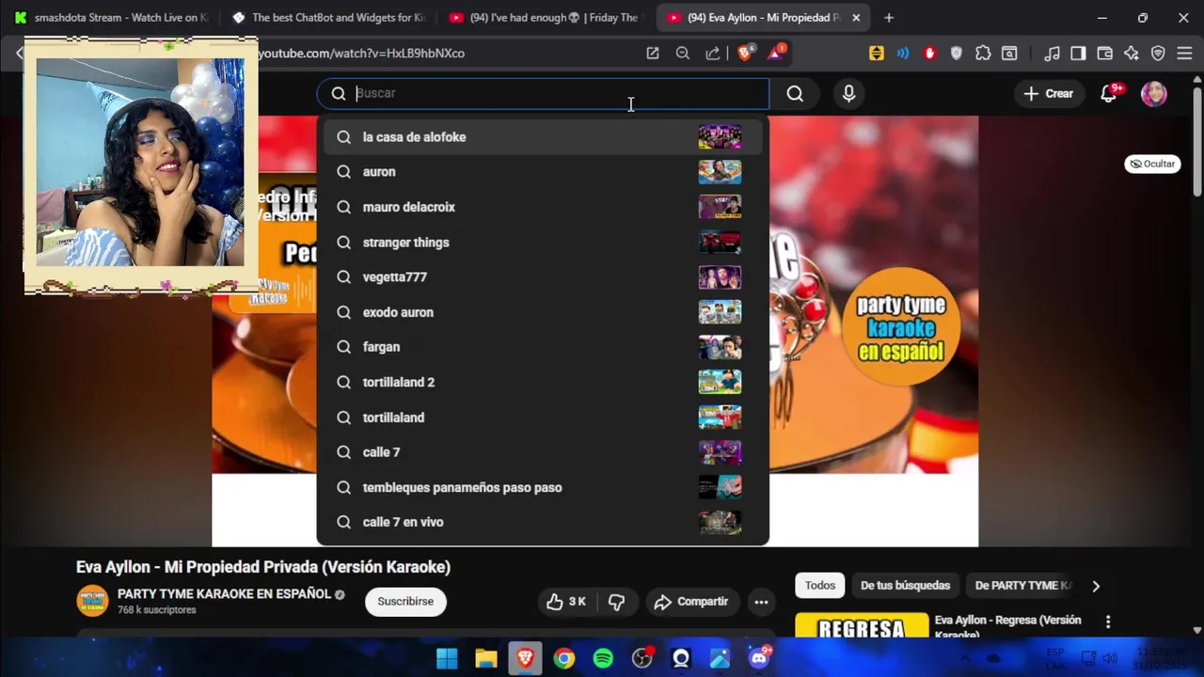Open Eva Ayllon - Regresa video title

(1007, 626)
